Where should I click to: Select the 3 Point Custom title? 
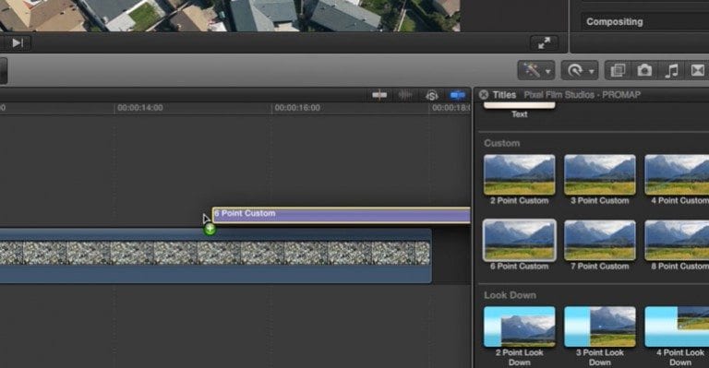coord(599,174)
